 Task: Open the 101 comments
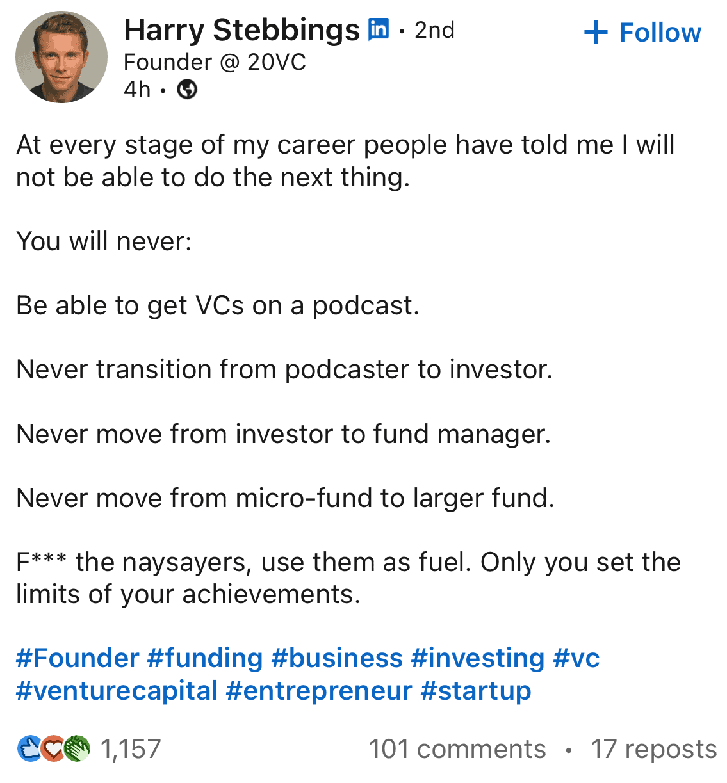(x=457, y=748)
